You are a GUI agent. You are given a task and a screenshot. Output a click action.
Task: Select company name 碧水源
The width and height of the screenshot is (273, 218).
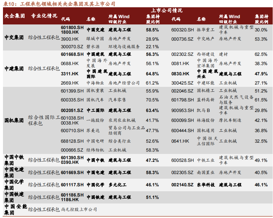[93, 47]
